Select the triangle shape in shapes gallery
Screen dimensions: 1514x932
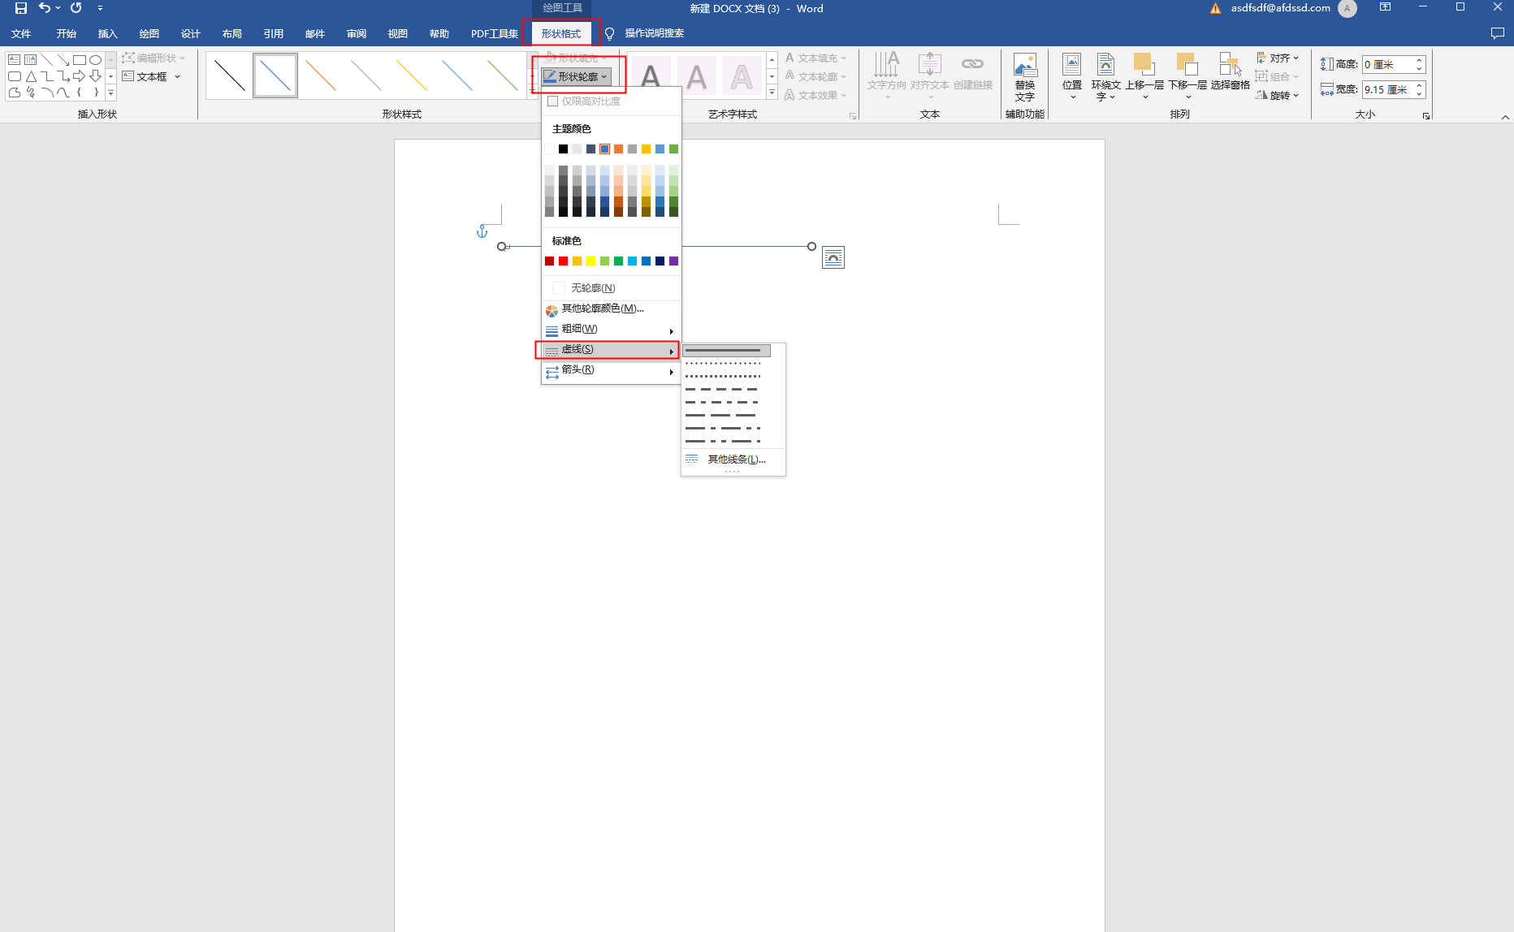click(31, 76)
